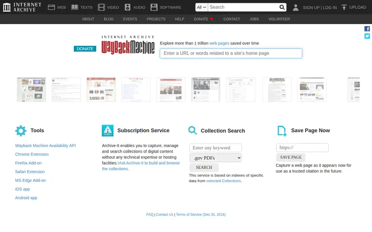
Task: Open the About menu item
Action: click(88, 19)
